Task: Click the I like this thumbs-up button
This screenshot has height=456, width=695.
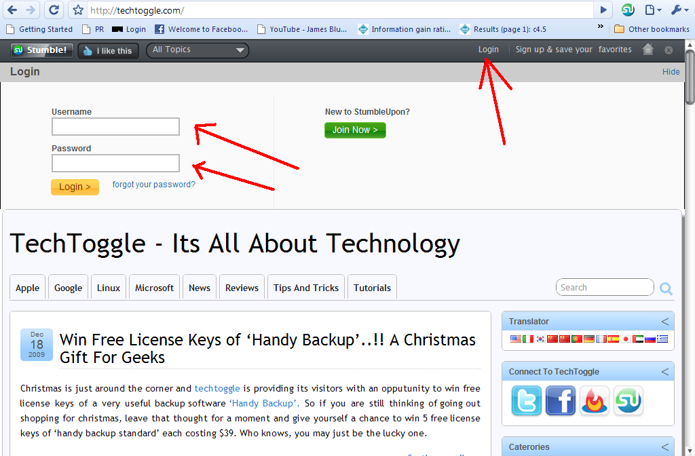Action: (108, 50)
